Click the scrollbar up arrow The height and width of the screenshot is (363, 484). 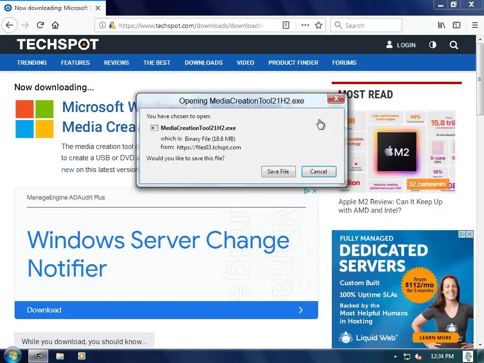tap(480, 39)
